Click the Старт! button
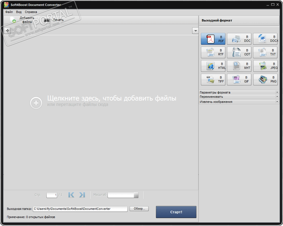Image resolution: width=283 pixels, height=226 pixels. [176, 212]
